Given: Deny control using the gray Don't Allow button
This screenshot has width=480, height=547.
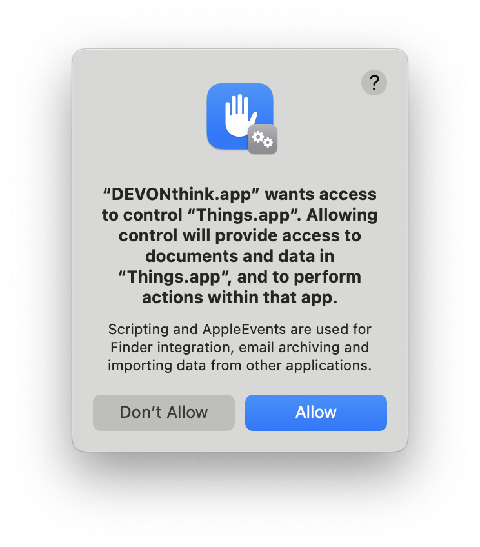Looking at the screenshot, I should tap(164, 412).
